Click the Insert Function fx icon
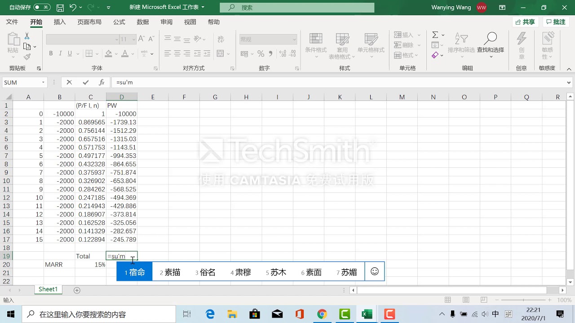 click(102, 83)
